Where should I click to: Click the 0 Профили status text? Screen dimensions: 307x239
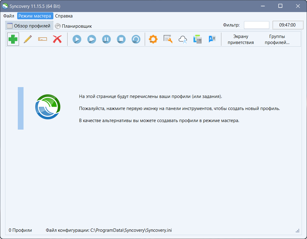click(x=21, y=230)
